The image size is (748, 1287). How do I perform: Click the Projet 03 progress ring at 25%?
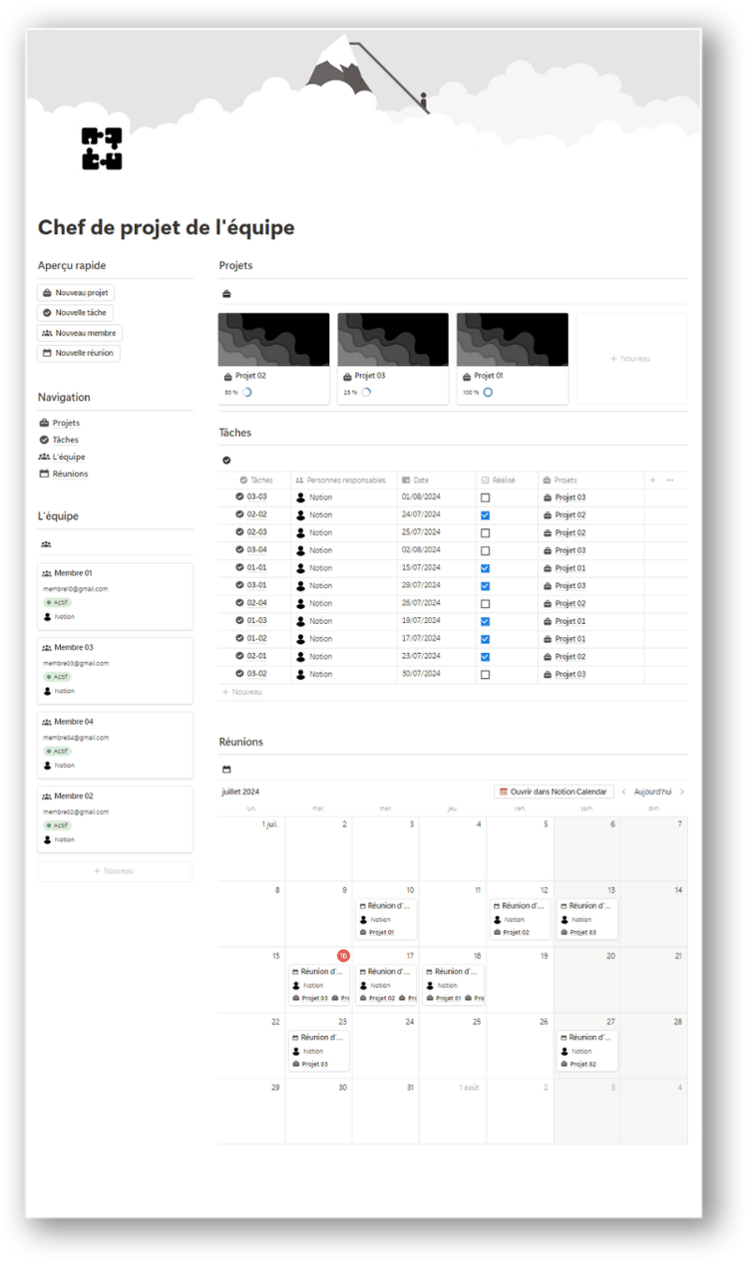[x=366, y=393]
